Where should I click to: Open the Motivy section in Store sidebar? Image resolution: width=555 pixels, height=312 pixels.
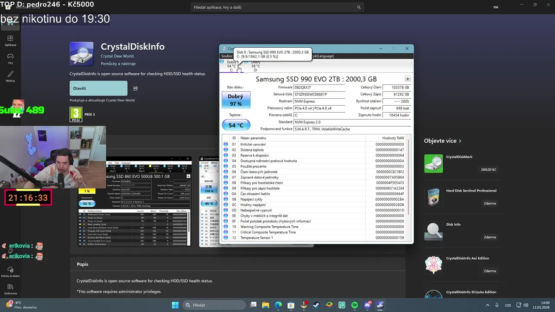10,77
